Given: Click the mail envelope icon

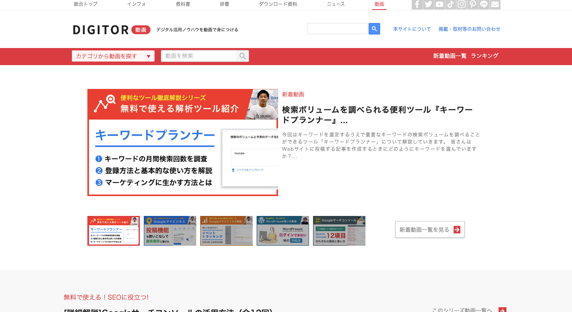Looking at the screenshot, I should 495,4.
